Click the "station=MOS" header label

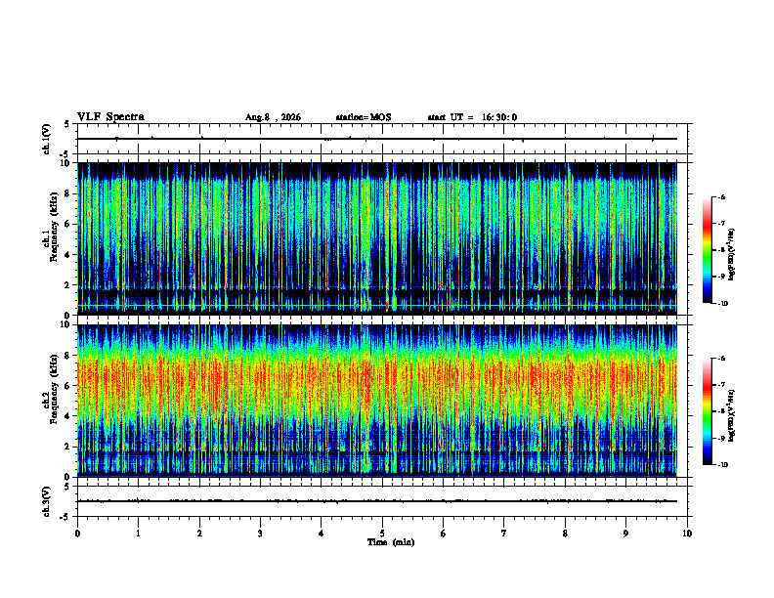(x=364, y=117)
